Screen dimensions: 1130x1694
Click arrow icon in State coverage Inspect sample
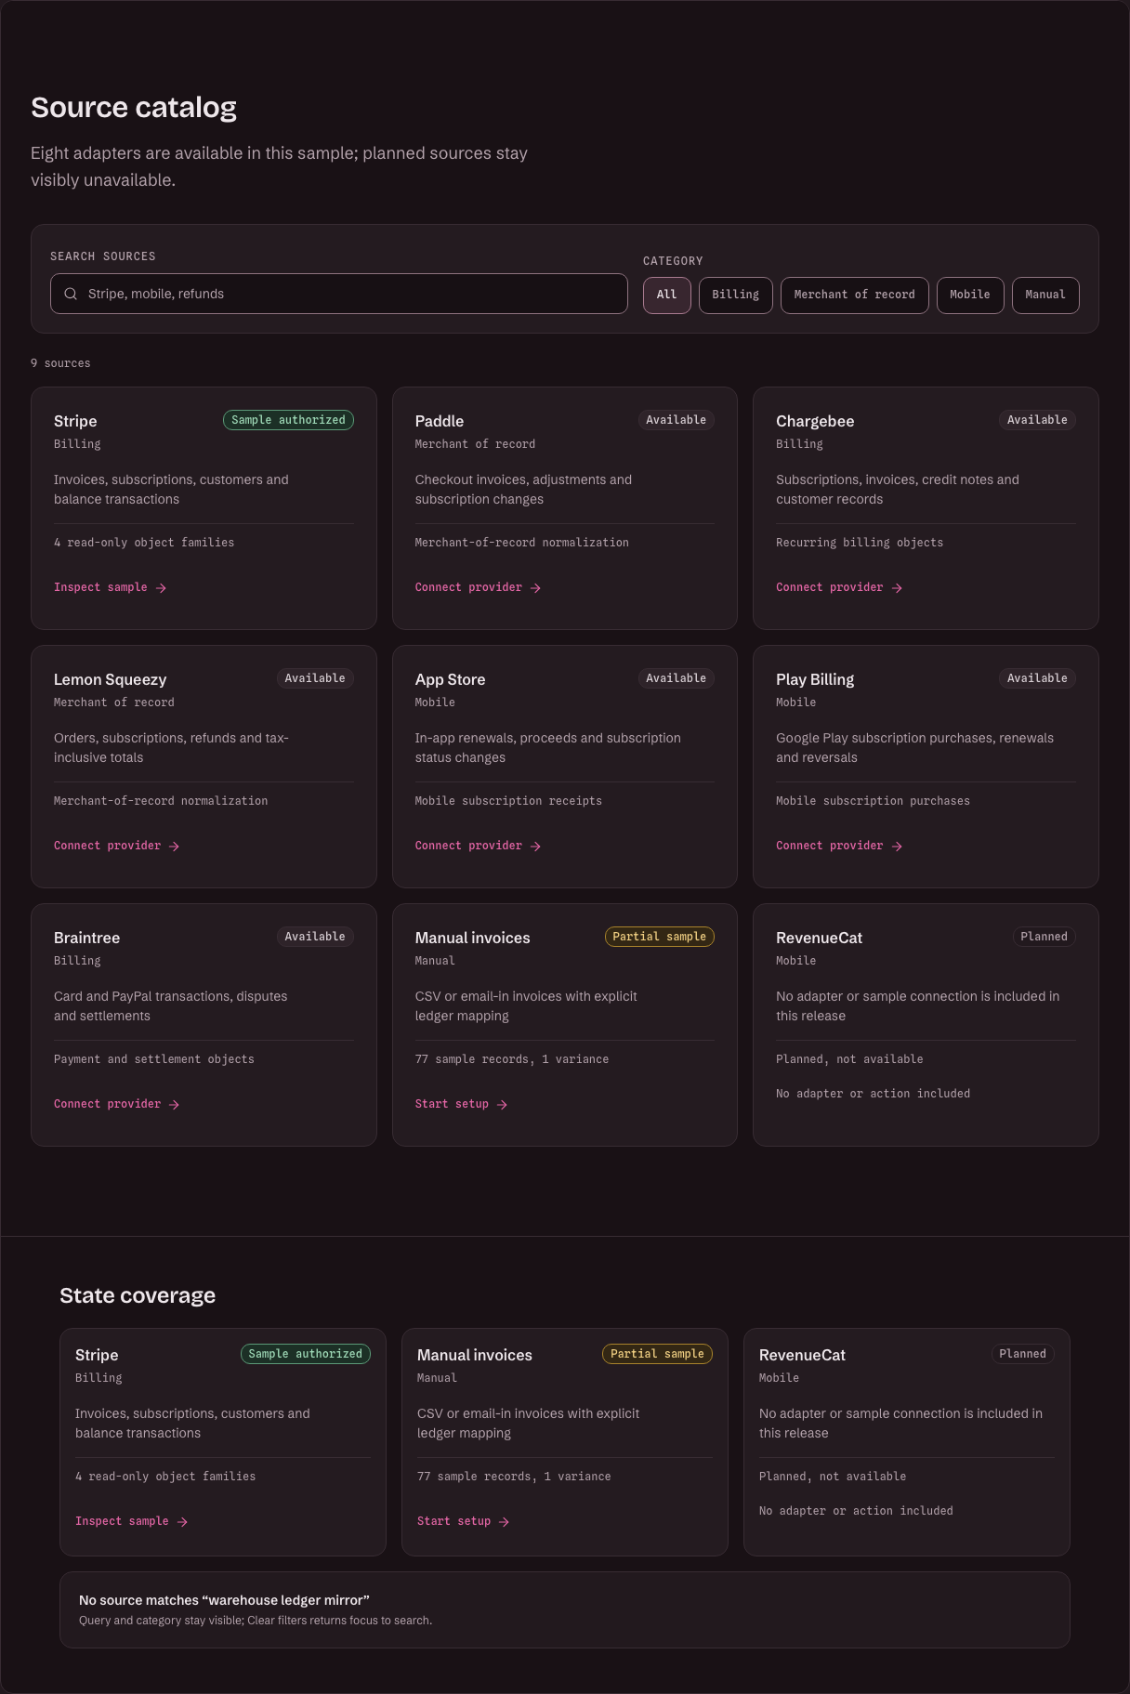182,1521
